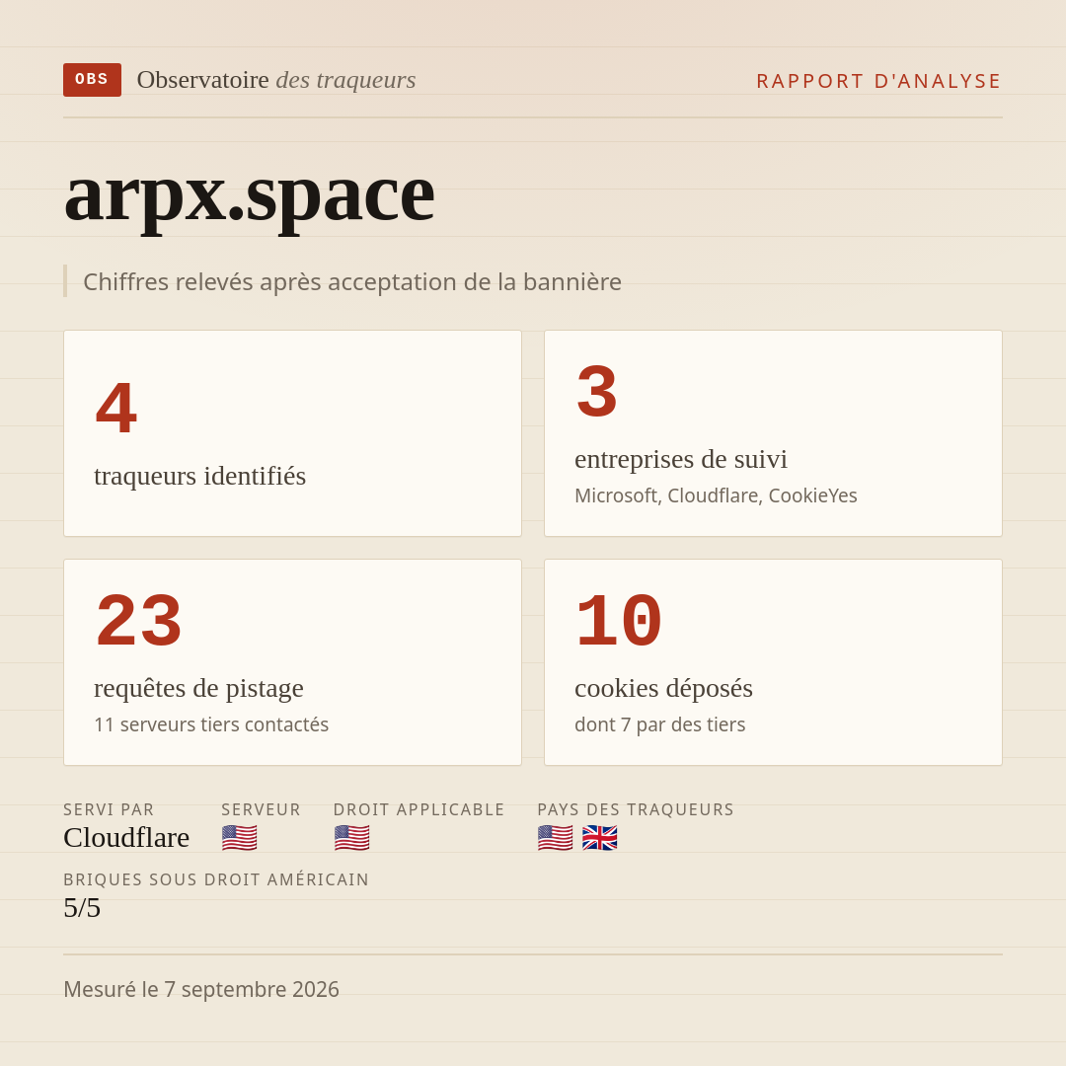This screenshot has height=1066, width=1066.
Task: Click the 5/5 score value
Action: pyautogui.click(x=82, y=908)
